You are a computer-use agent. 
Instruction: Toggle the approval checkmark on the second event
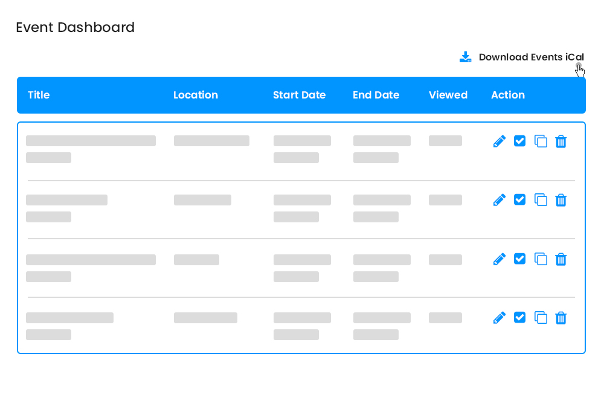point(520,199)
